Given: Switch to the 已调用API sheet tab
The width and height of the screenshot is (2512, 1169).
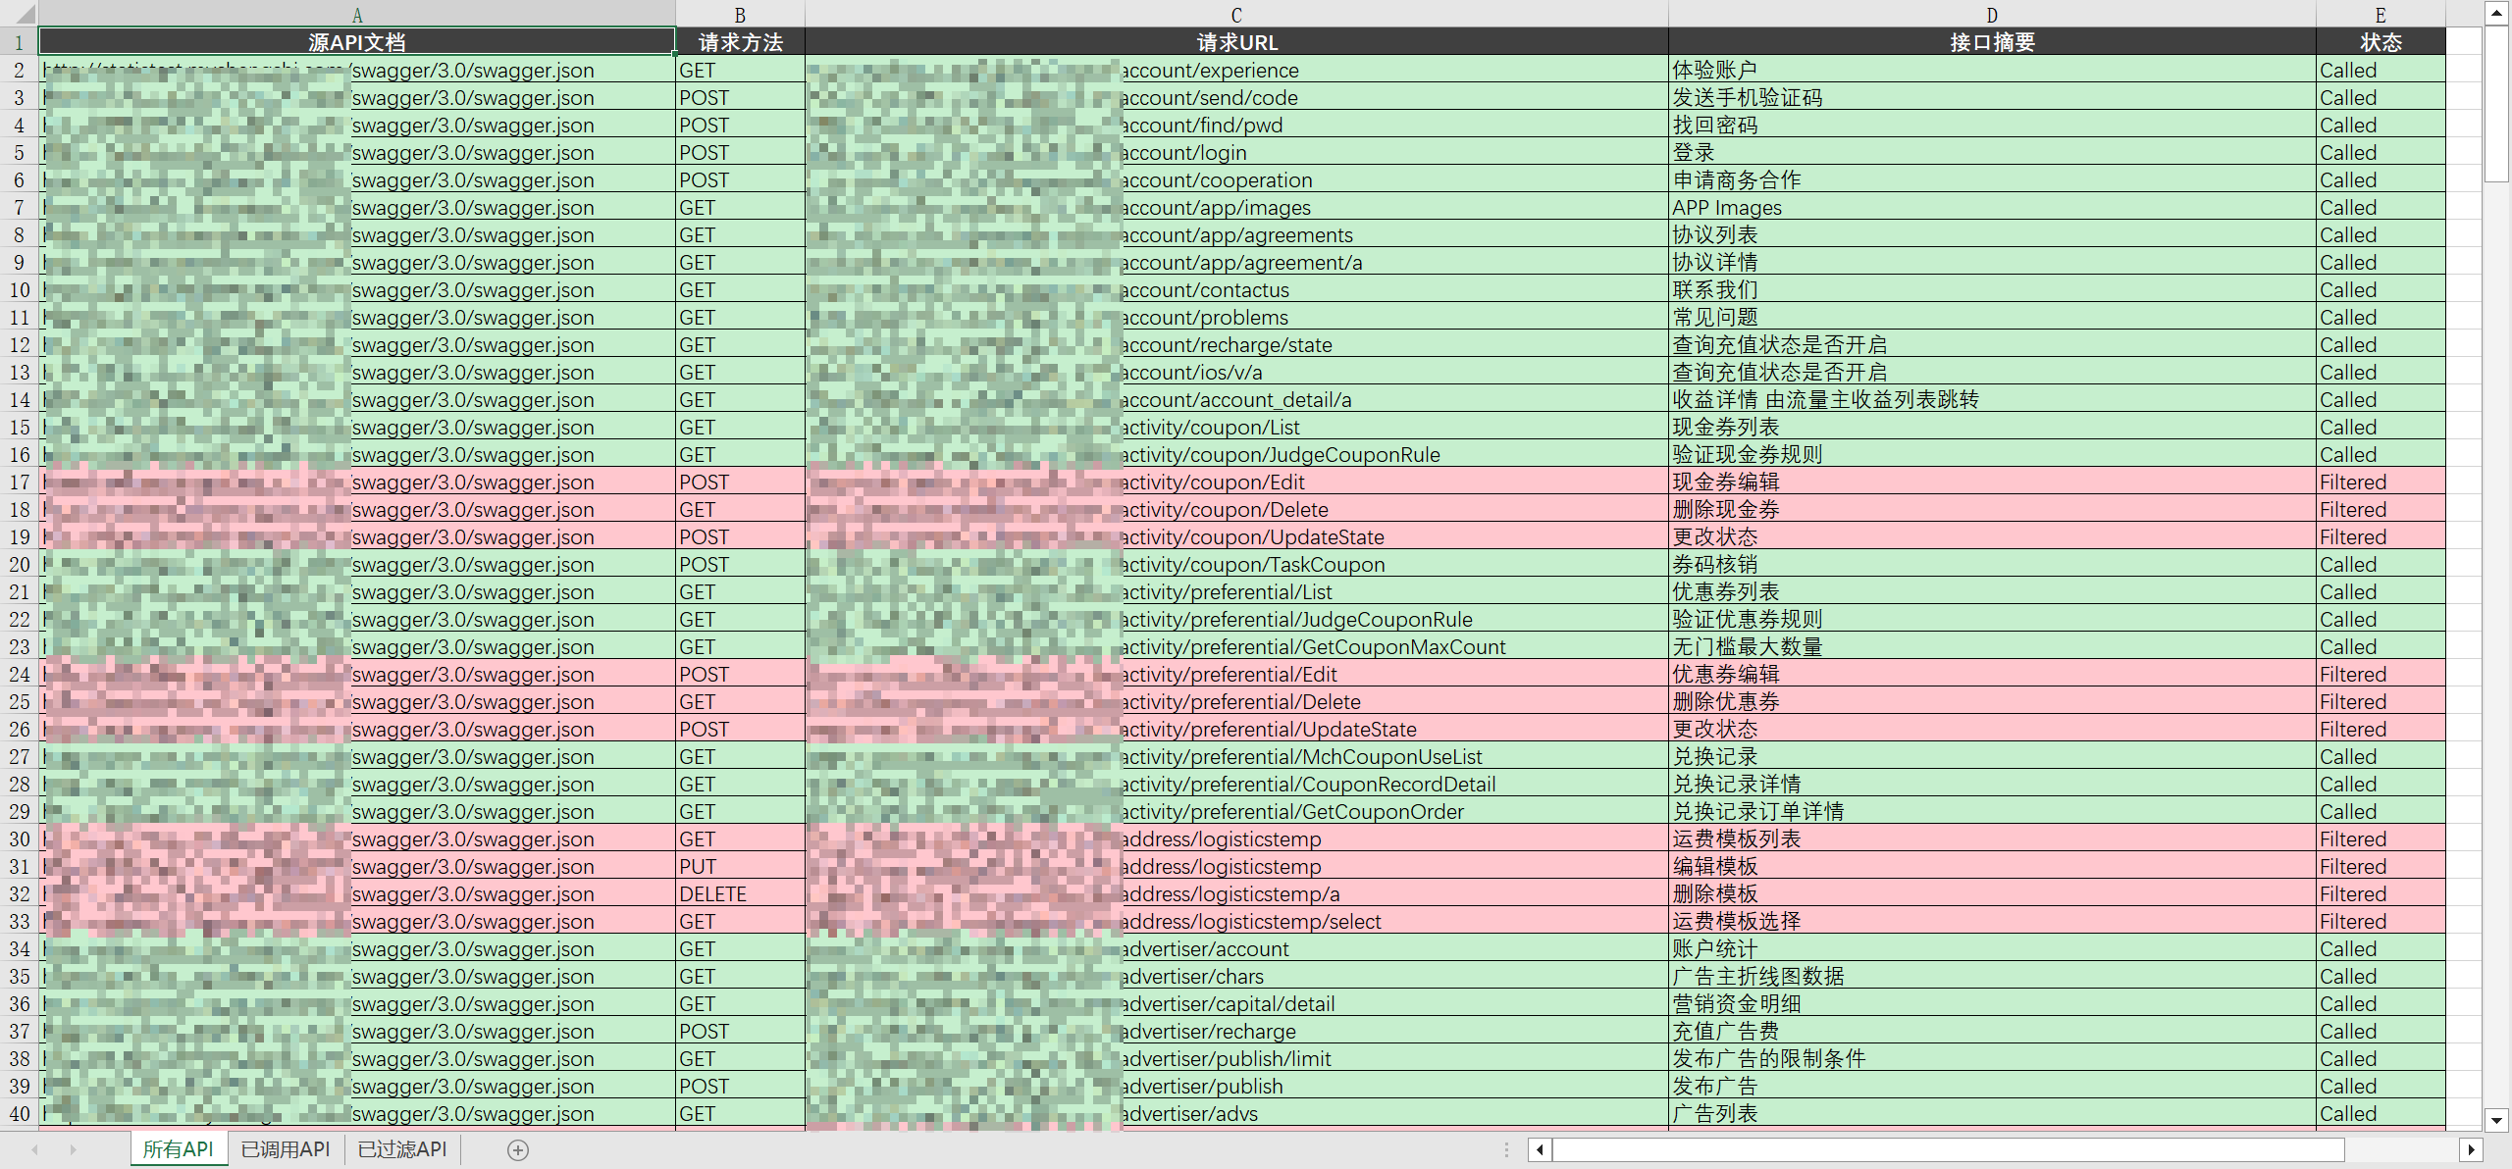Looking at the screenshot, I should [286, 1149].
